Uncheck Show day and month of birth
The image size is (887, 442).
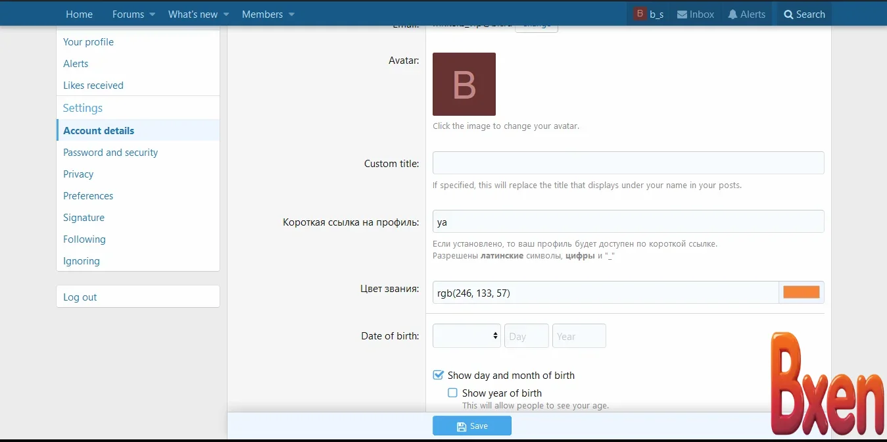(438, 375)
